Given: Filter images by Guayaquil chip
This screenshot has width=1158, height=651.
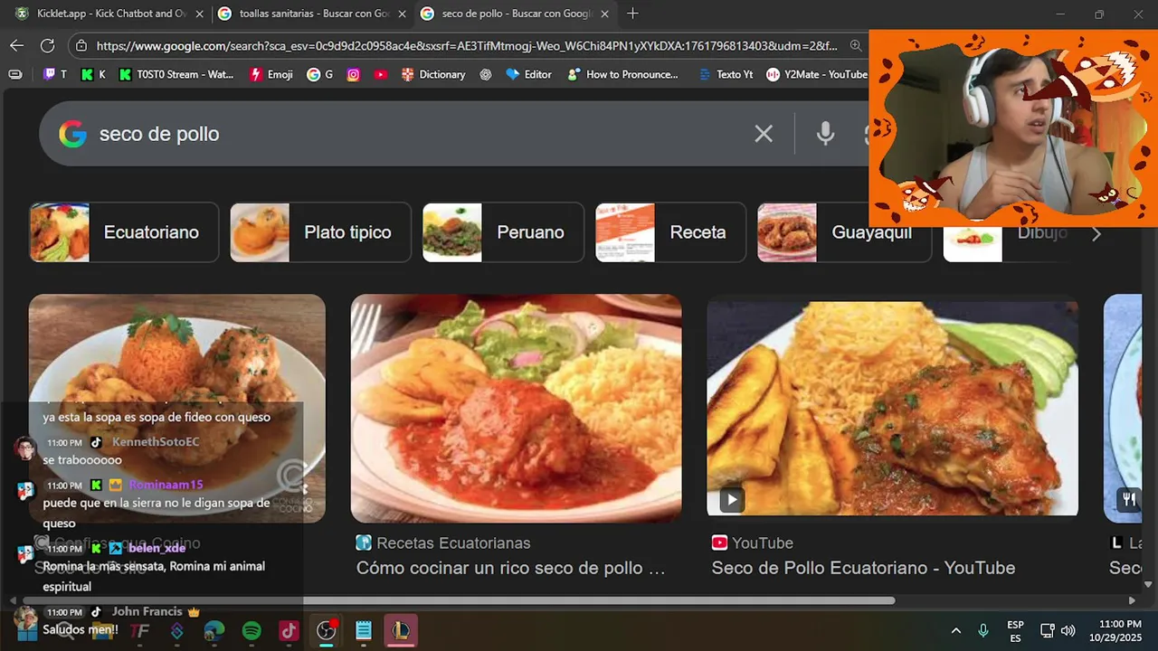Looking at the screenshot, I should click(x=844, y=232).
